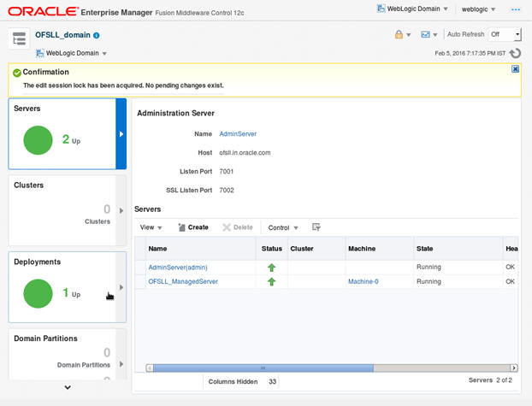Open OFSLL_ManagedServer link
532x406 pixels.
tap(183, 281)
